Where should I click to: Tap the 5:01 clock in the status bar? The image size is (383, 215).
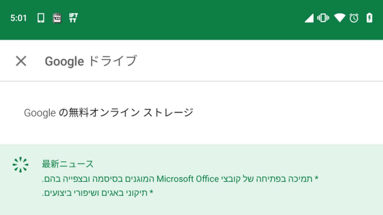(19, 18)
